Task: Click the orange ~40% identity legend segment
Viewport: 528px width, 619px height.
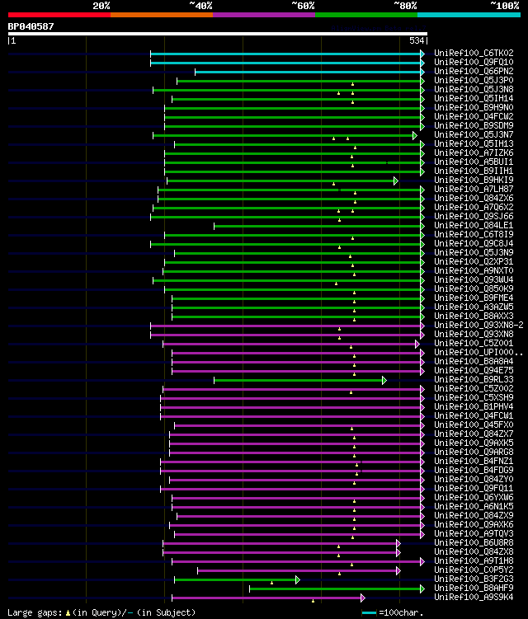Action: click(162, 15)
